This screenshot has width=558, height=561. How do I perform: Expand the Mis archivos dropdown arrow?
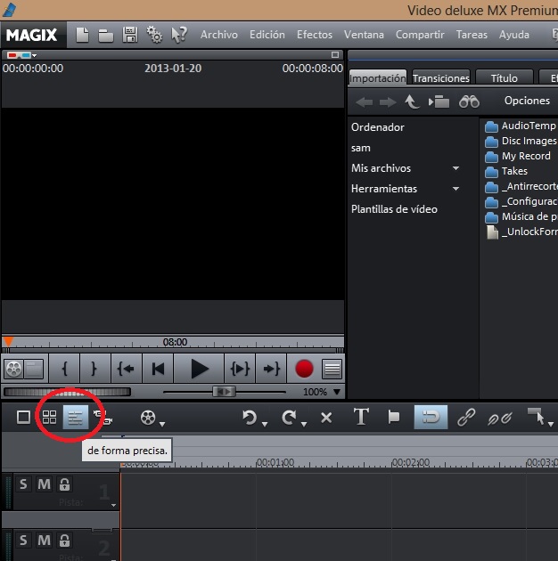coord(455,168)
